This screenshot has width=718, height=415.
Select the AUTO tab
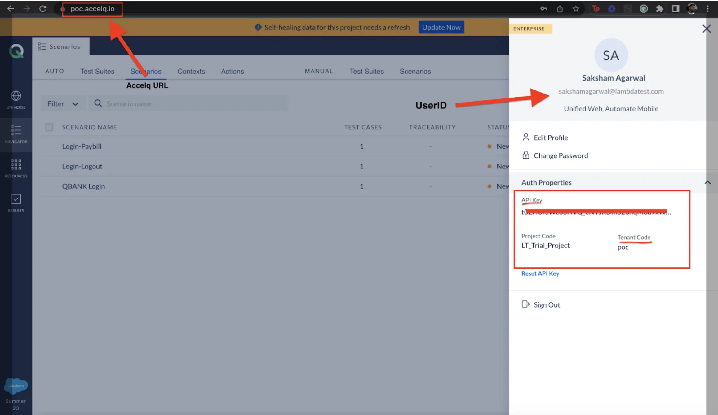click(x=54, y=71)
